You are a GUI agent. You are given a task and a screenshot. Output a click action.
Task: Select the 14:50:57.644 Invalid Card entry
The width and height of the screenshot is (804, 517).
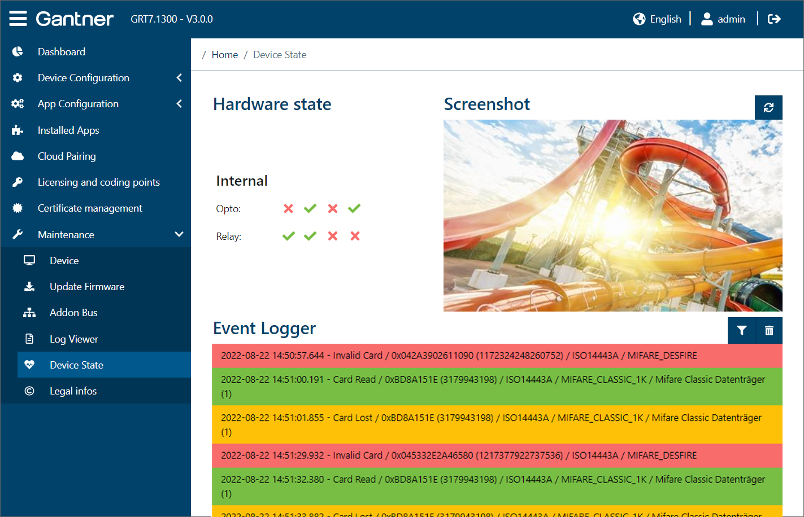click(497, 356)
